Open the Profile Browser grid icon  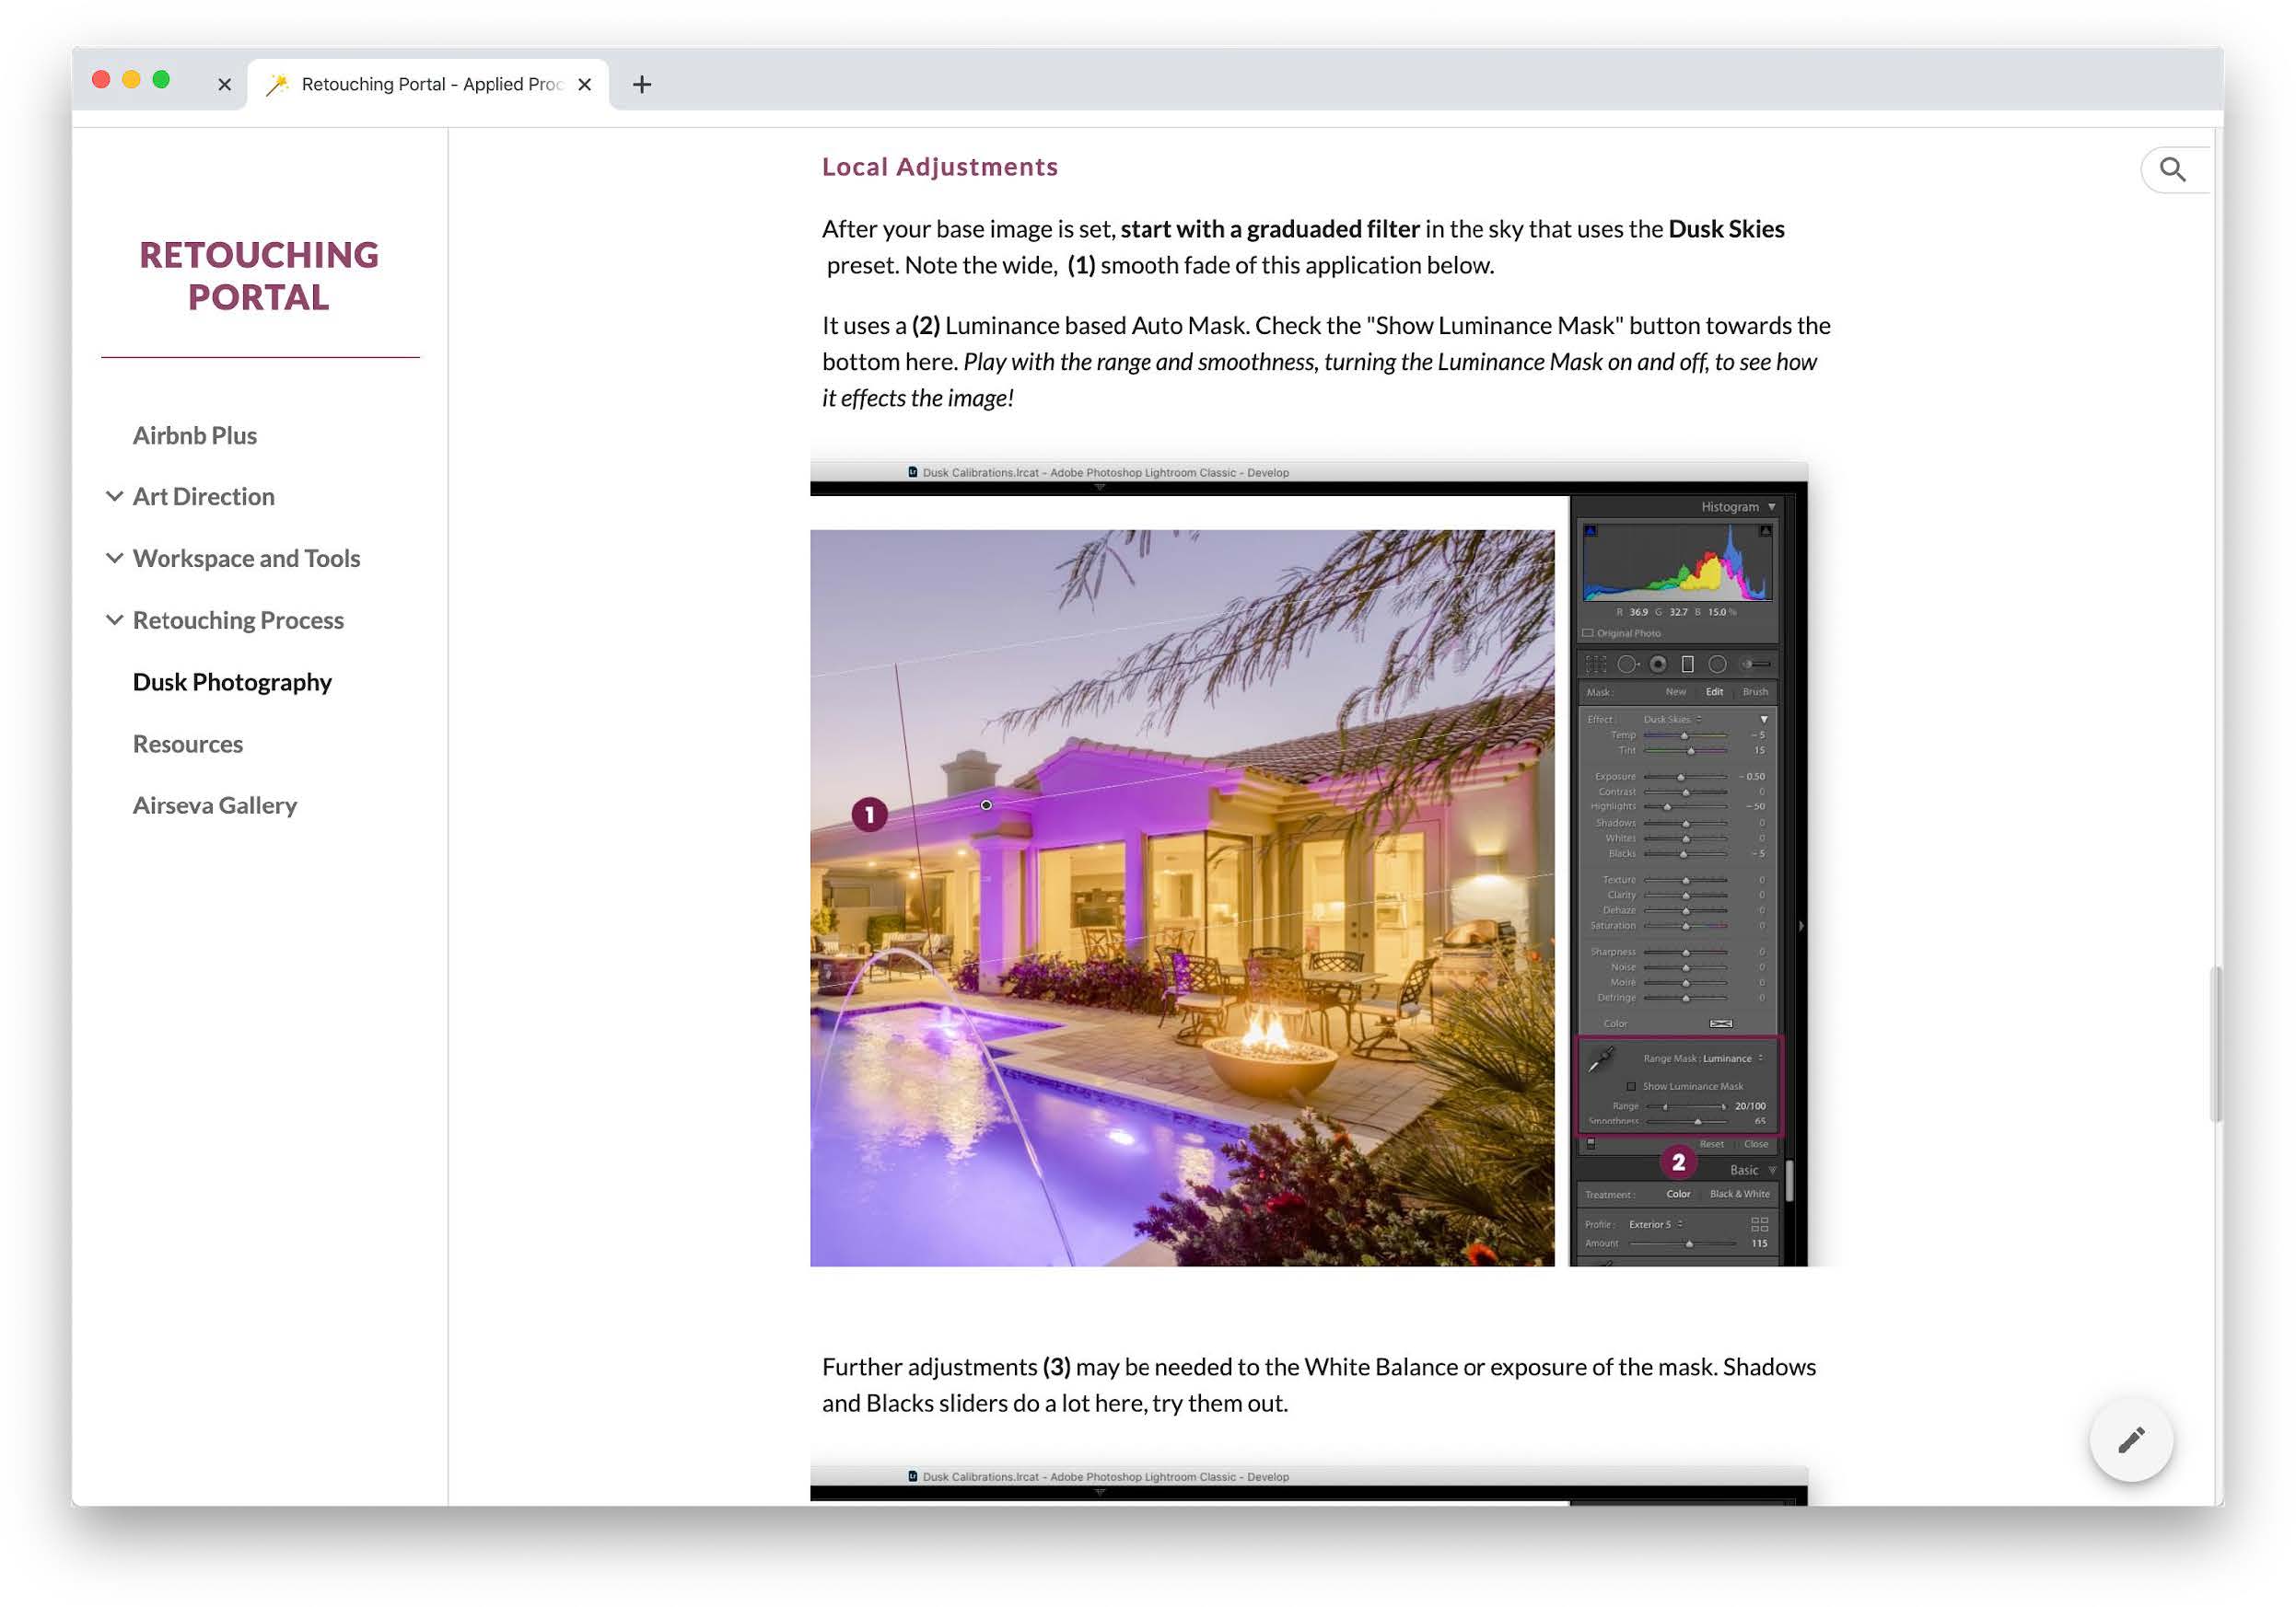(1759, 1224)
